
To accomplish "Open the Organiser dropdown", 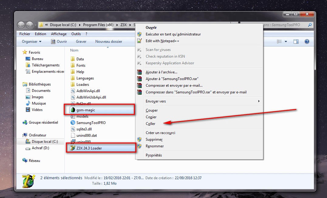I will [32, 42].
